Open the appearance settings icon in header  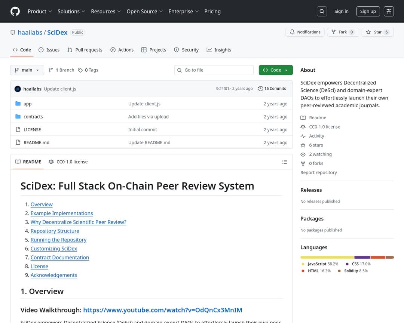coord(389,11)
